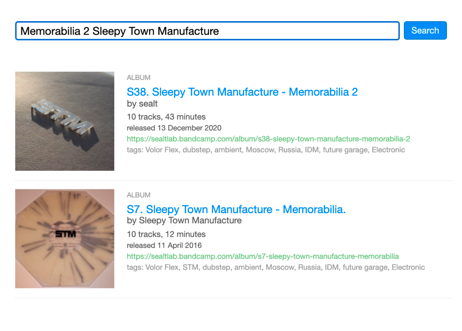Open the S38 Memorabilia 2 title link
Screen dimensions: 462x331
click(242, 92)
